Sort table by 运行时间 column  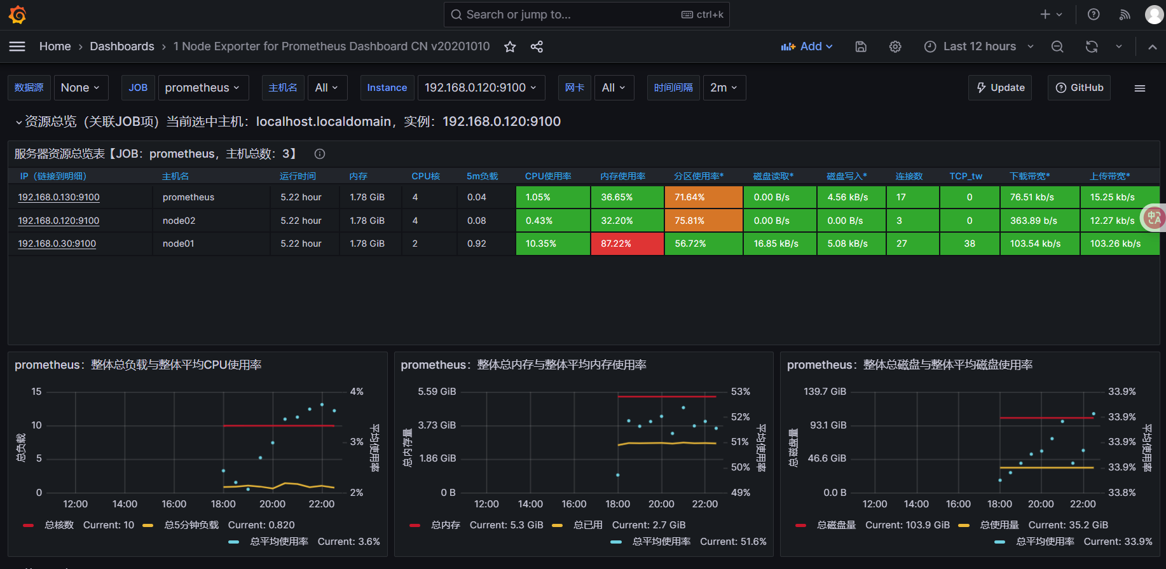coord(298,176)
